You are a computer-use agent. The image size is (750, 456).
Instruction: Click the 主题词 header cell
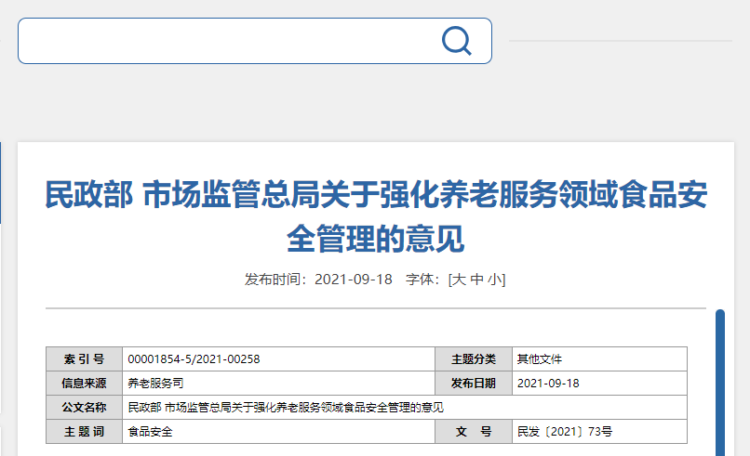click(x=84, y=432)
